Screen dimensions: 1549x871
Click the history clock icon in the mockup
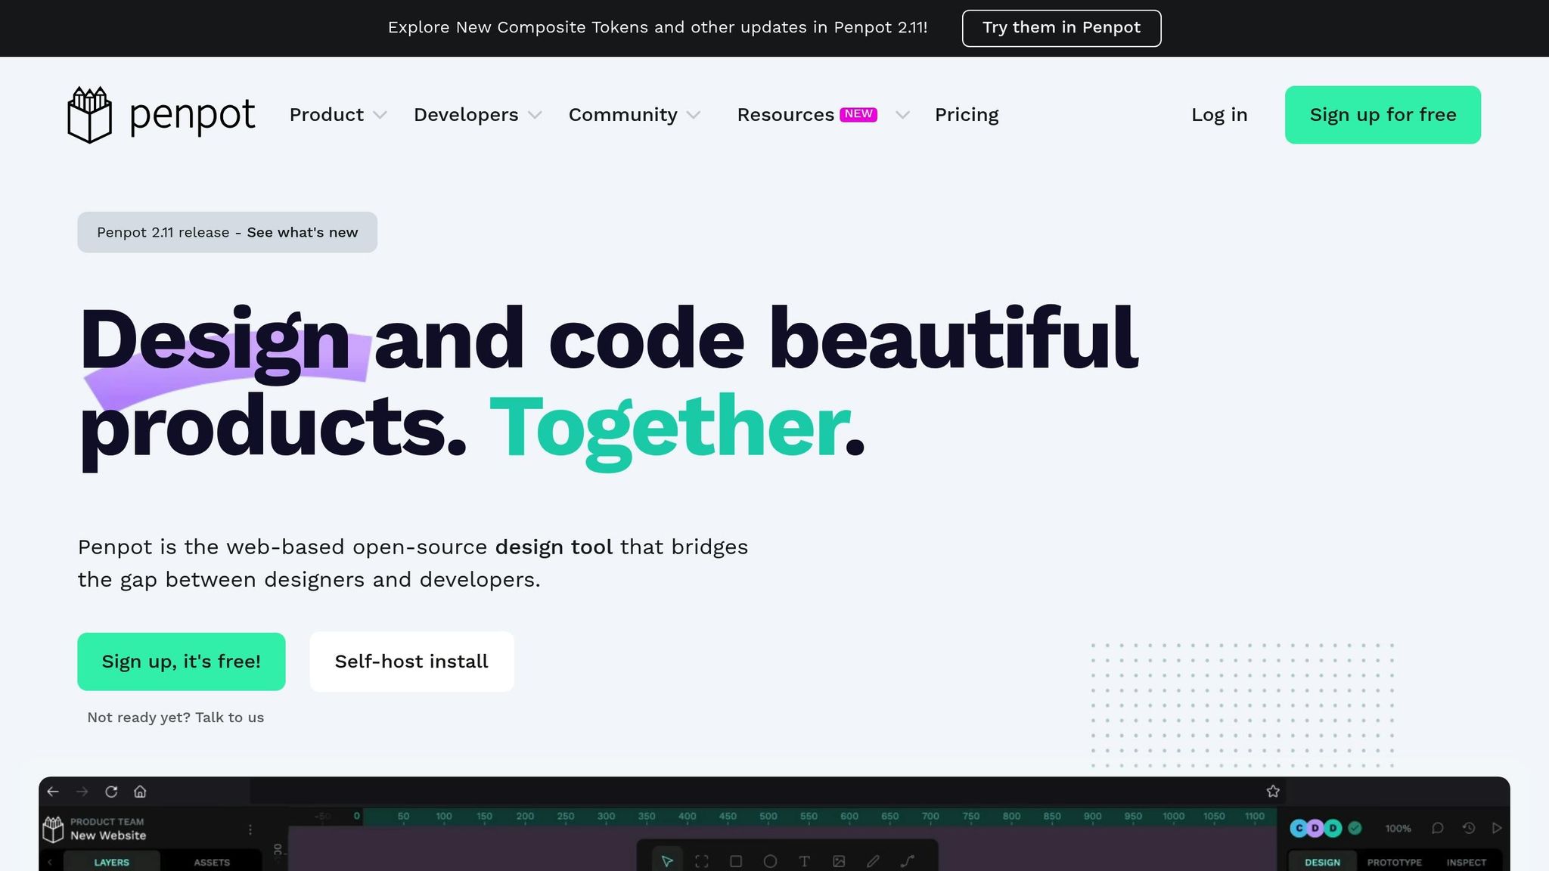pyautogui.click(x=1468, y=828)
